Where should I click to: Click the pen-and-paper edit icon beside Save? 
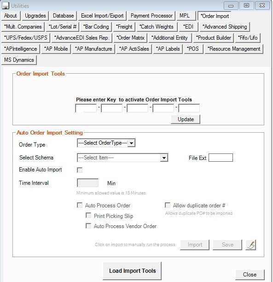[251, 245]
